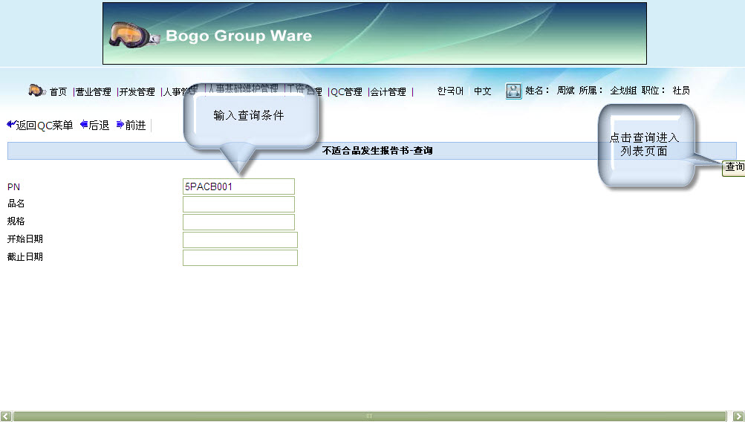Open the QC管理 menu
This screenshot has width=745, height=422.
click(x=346, y=91)
